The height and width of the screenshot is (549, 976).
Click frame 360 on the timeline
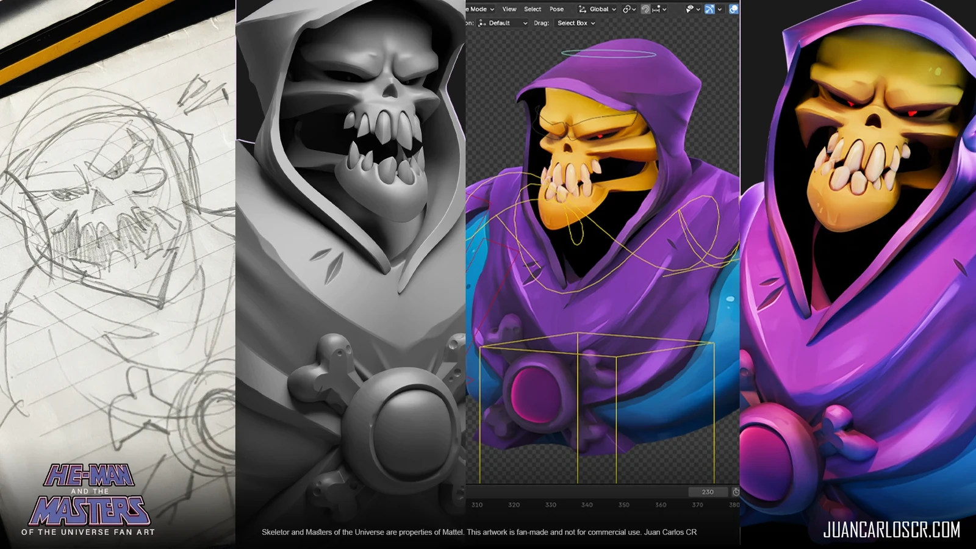(661, 505)
